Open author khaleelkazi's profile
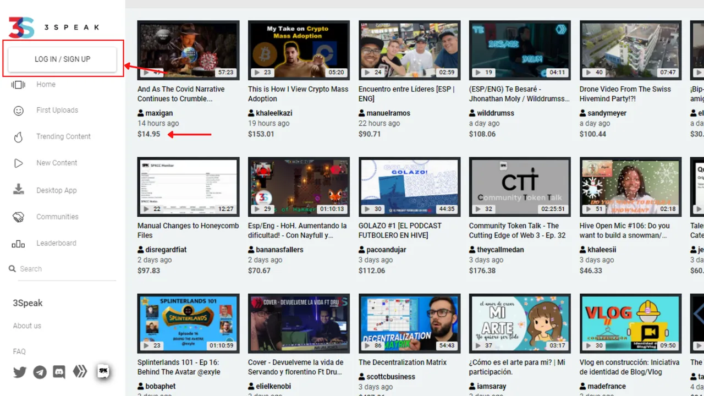704x396 pixels. 274,113
